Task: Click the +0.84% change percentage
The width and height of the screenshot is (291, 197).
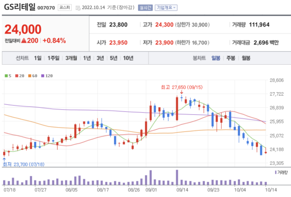Action: 54,41
